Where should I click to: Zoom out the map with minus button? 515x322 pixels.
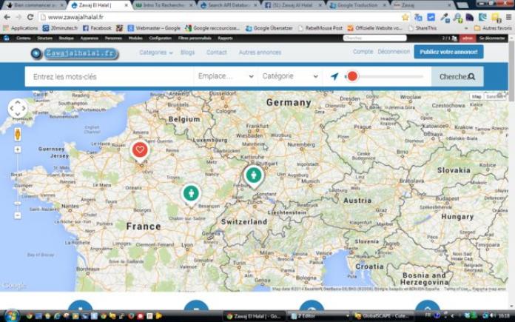pyautogui.click(x=18, y=215)
